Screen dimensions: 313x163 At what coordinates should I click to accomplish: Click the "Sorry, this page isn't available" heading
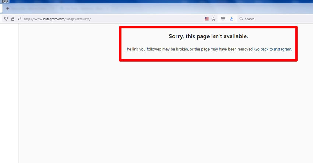(208, 36)
